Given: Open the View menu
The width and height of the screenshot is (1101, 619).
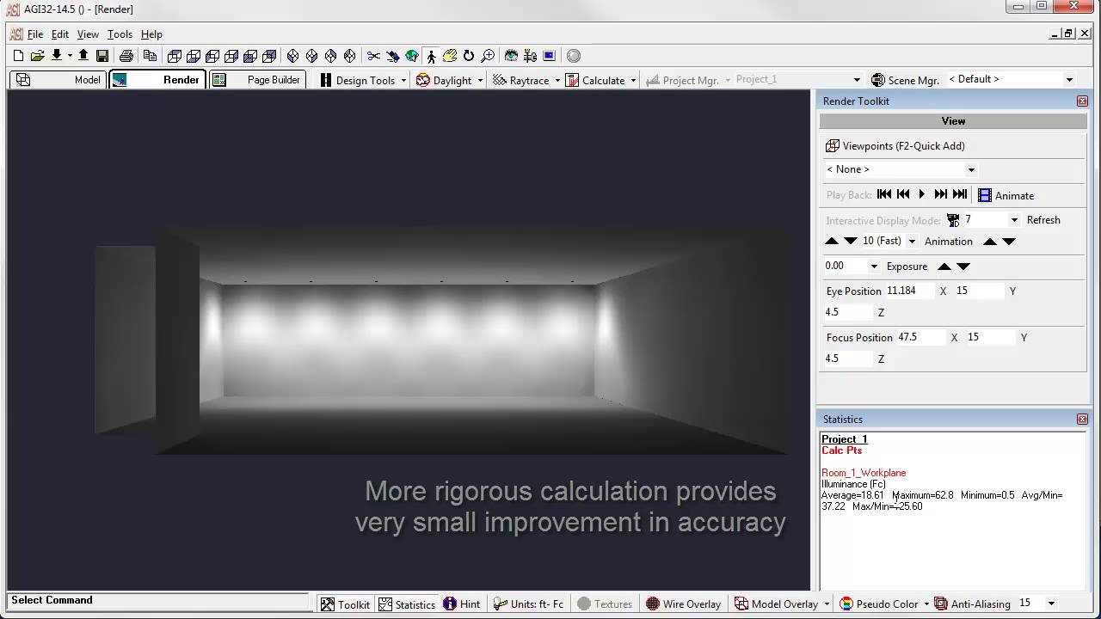Looking at the screenshot, I should point(88,34).
